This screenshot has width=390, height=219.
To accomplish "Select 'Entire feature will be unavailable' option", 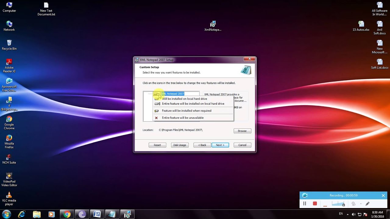I will (193, 118).
